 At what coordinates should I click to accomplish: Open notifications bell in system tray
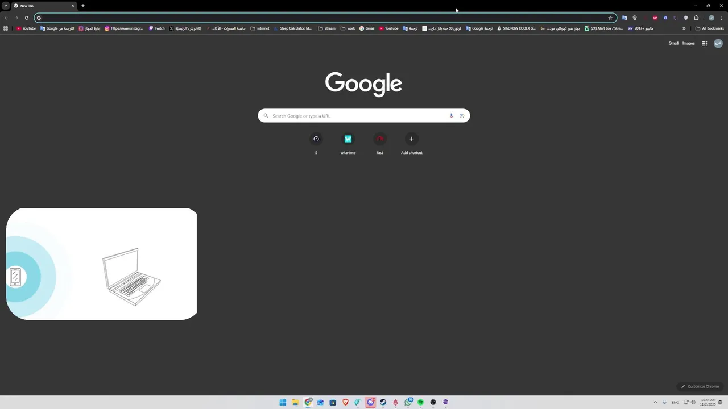coord(721,402)
